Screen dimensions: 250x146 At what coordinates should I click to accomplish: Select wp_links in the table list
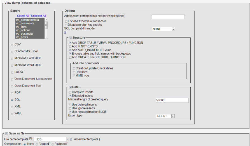coord(30,27)
